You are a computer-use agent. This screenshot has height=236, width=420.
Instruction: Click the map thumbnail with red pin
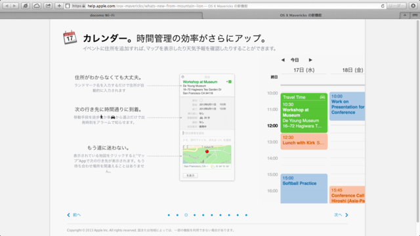point(207,155)
